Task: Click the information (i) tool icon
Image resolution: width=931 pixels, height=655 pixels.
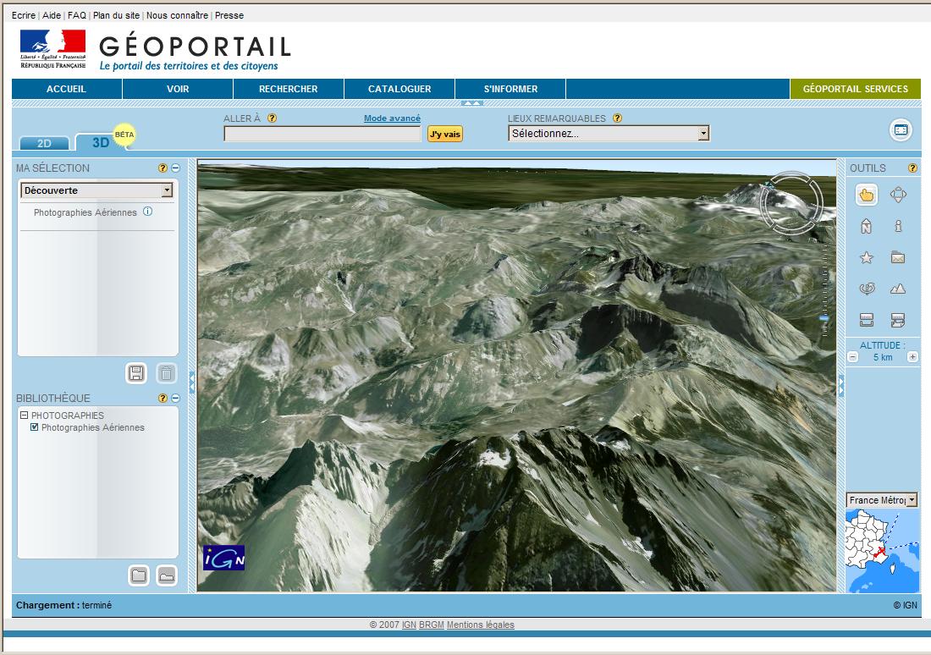Action: (x=898, y=226)
